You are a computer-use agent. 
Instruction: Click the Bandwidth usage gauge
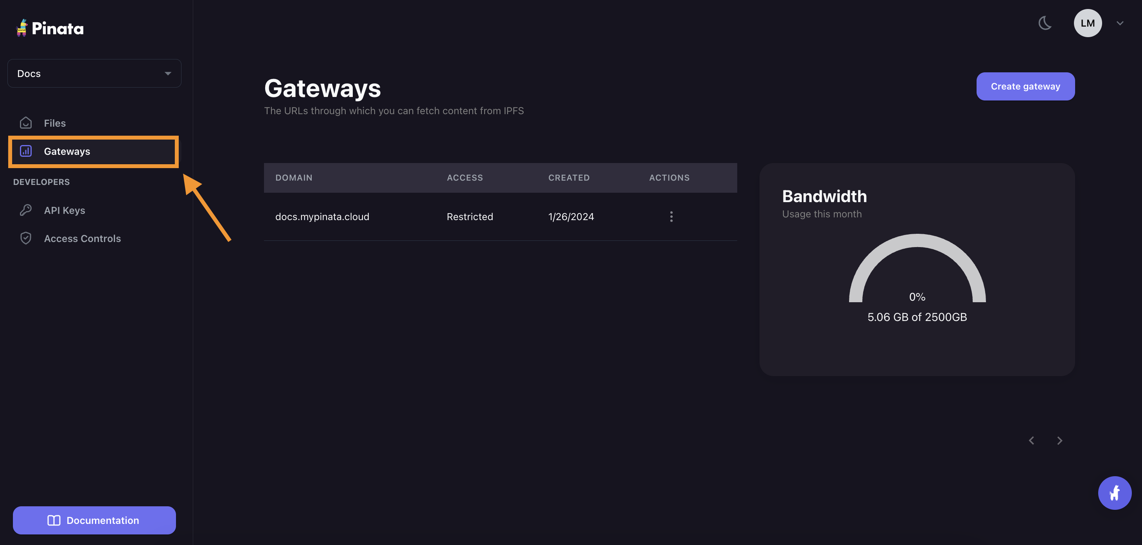coord(917,270)
